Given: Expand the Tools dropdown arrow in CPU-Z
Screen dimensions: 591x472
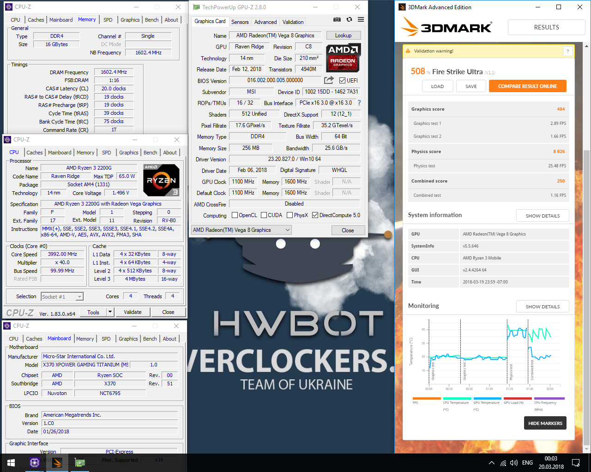Looking at the screenshot, I should click(x=110, y=312).
